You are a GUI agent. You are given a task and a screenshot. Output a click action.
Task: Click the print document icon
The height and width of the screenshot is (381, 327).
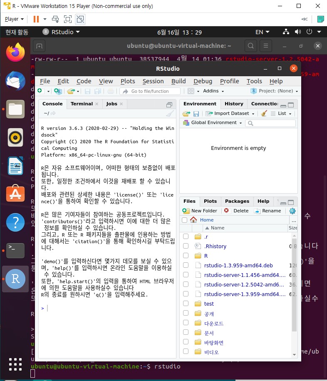111,91
